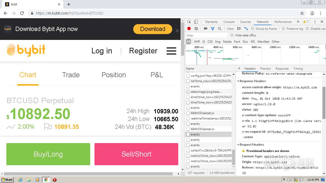The width and height of the screenshot is (326, 183).
Task: Bookmark this page with star icon
Action: tap(302, 13)
